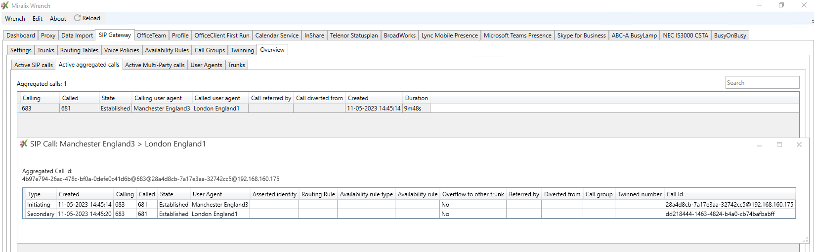Screen dimensions: 814x252
Task: Click the 28a4d8cb Call Id cell
Action: click(729, 204)
